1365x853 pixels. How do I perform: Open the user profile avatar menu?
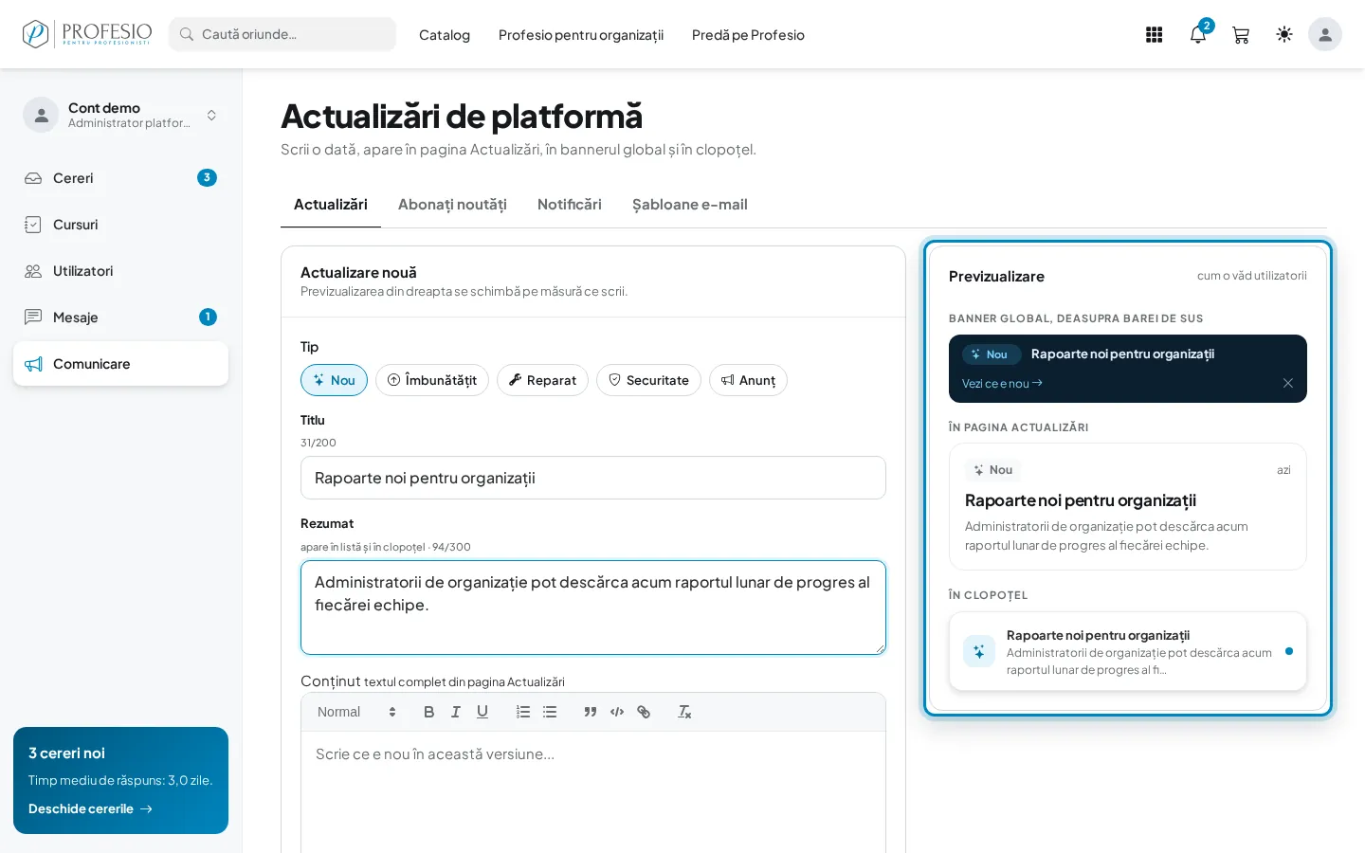click(x=1325, y=35)
